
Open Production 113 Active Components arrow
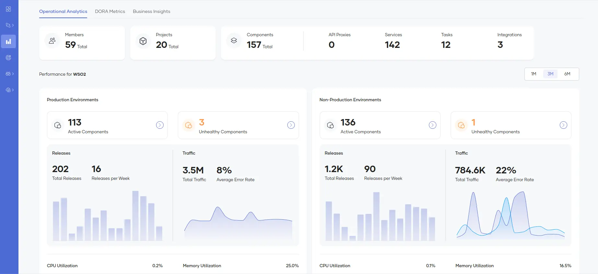pyautogui.click(x=160, y=125)
